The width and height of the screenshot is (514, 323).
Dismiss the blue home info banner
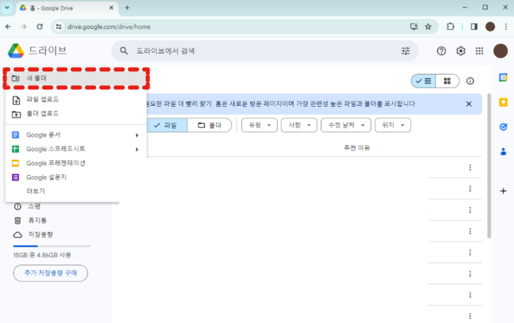click(469, 104)
